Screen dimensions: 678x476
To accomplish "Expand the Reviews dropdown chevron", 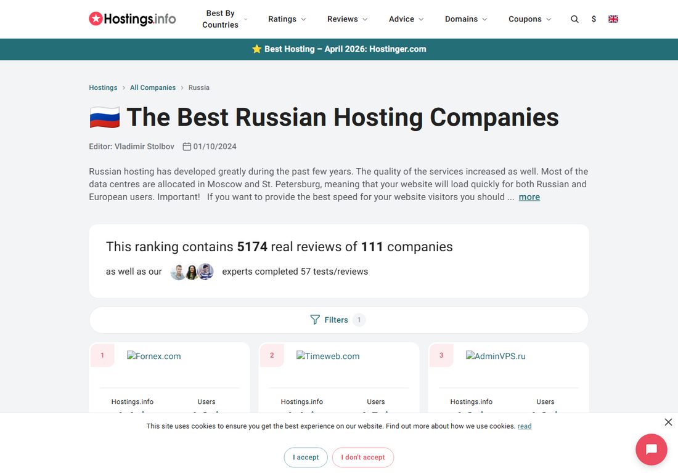I will pyautogui.click(x=365, y=19).
